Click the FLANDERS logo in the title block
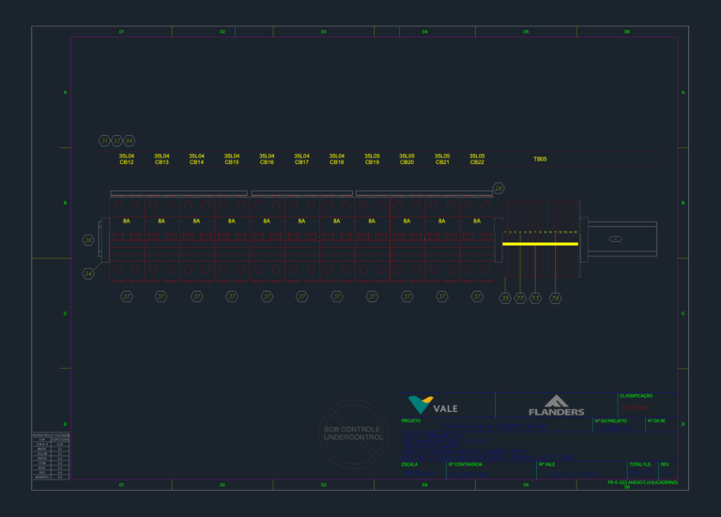The image size is (721, 517). (x=557, y=405)
